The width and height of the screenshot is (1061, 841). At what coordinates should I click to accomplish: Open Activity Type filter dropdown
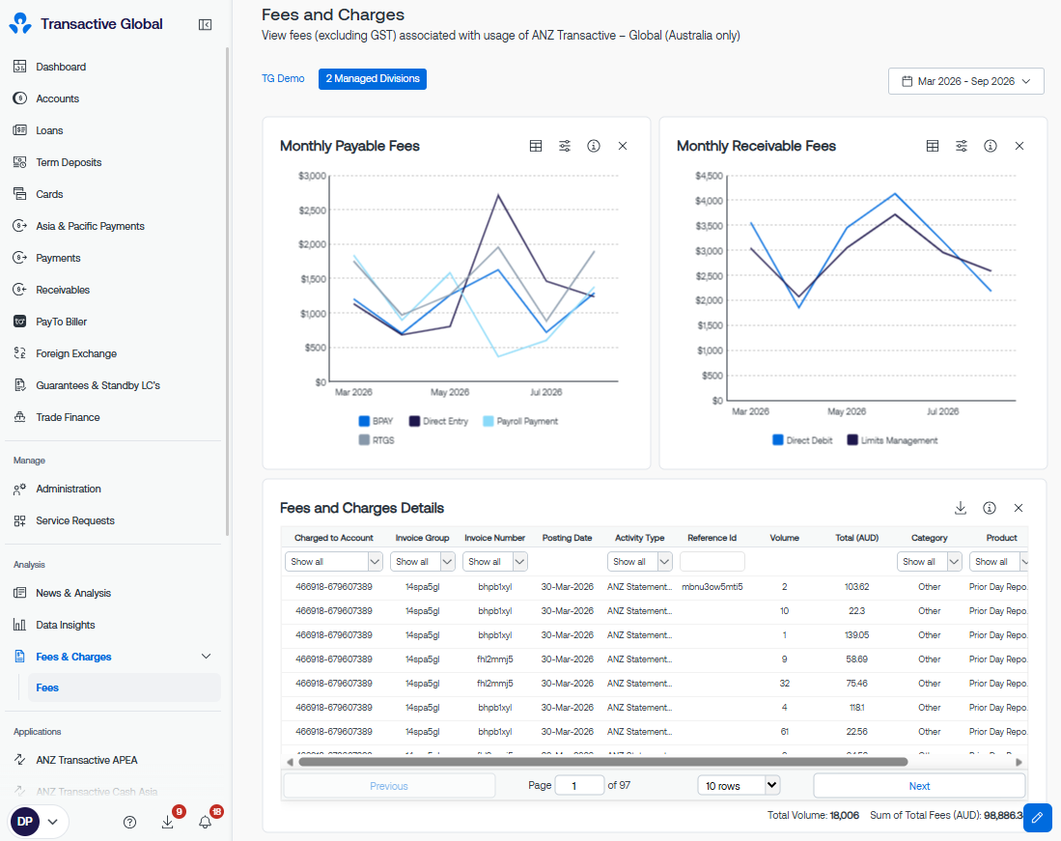click(x=640, y=562)
